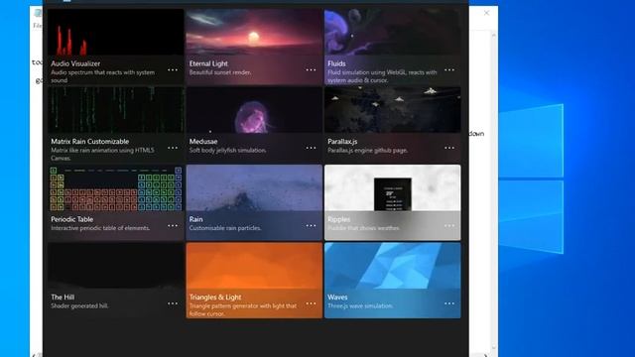Viewport: 635px width, 357px height.
Task: Click the background window's vertical scrollbar
Action: 494,190
